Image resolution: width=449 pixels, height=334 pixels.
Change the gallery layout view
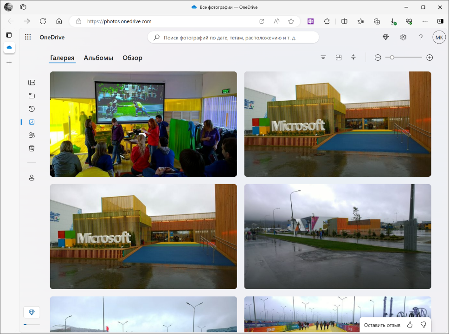[339, 58]
